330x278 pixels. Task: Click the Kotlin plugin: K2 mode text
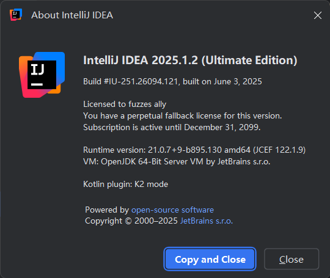125,185
